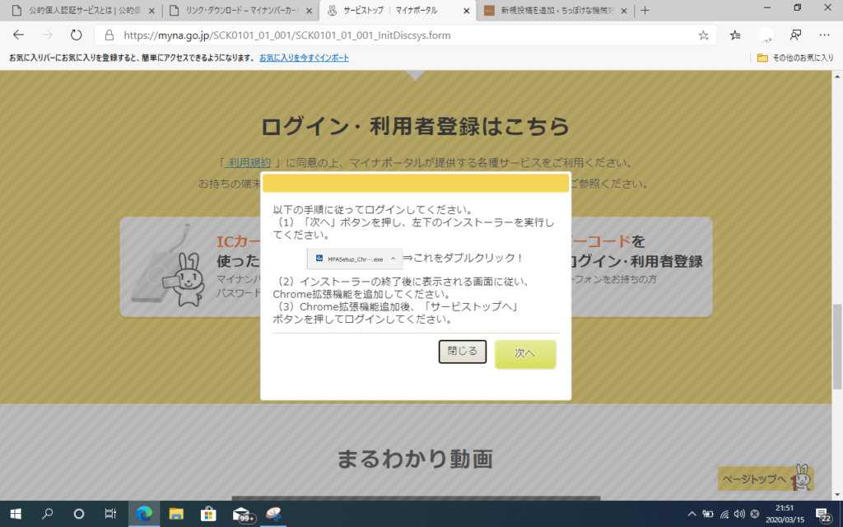
Task: Click the まるわかり動画 heading
Action: [x=415, y=459]
